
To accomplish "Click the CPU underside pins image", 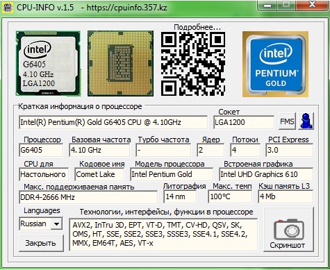I will click(120, 64).
